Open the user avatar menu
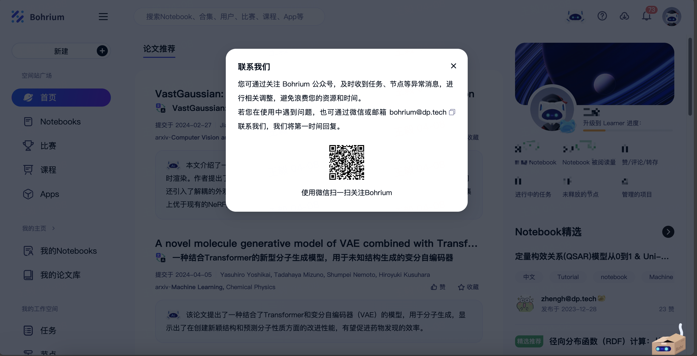 point(672,17)
